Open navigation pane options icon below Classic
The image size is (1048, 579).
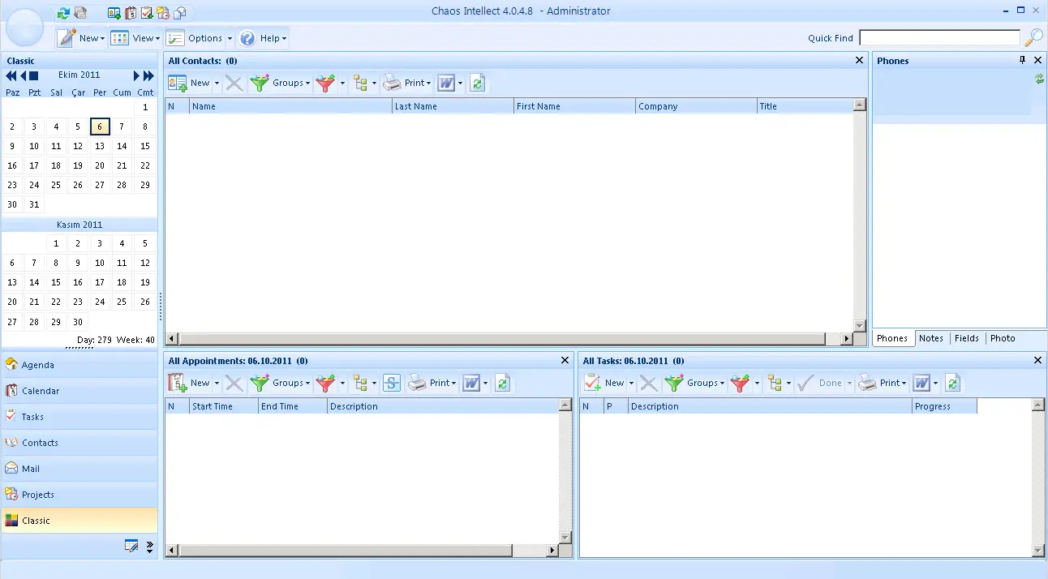[131, 546]
